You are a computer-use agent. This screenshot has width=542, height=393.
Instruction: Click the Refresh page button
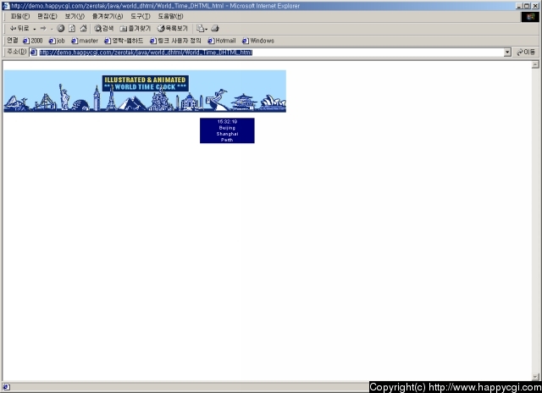coord(72,28)
